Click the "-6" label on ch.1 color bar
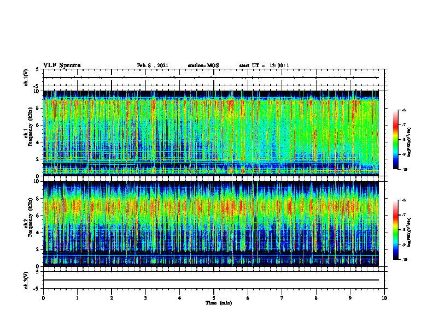The image size is (433, 334). (403, 110)
